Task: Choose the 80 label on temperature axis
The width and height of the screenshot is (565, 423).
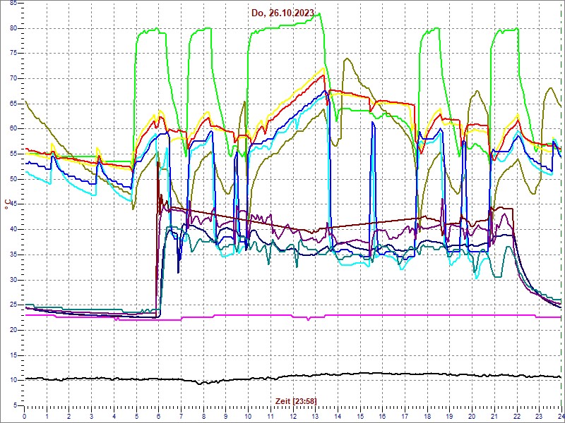Action: click(13, 28)
